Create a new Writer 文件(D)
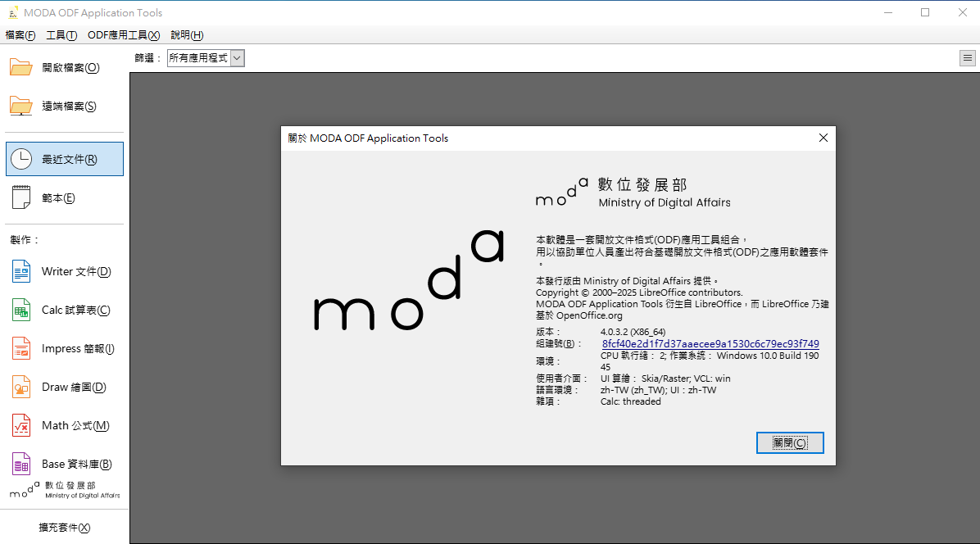The width and height of the screenshot is (980, 544). tap(76, 272)
